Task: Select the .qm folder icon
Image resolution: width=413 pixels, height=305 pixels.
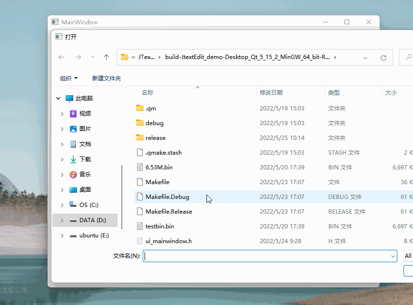Action: point(140,108)
